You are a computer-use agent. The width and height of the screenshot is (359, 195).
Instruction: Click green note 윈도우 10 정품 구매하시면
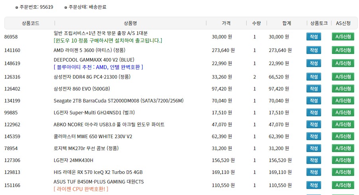(x=108, y=41)
